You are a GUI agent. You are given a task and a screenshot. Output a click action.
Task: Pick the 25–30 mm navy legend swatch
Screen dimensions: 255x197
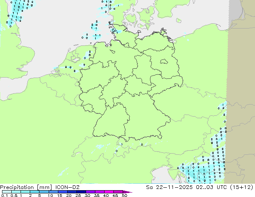81,192
